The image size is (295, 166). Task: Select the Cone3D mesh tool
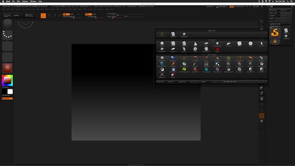pyautogui.click(x=195, y=44)
